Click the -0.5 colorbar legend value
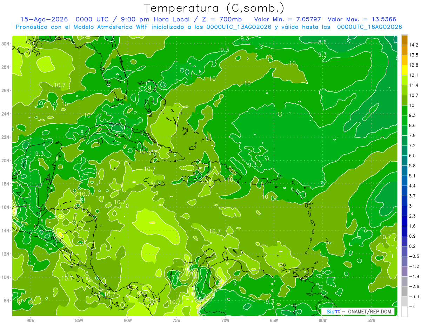 [x=414, y=256]
